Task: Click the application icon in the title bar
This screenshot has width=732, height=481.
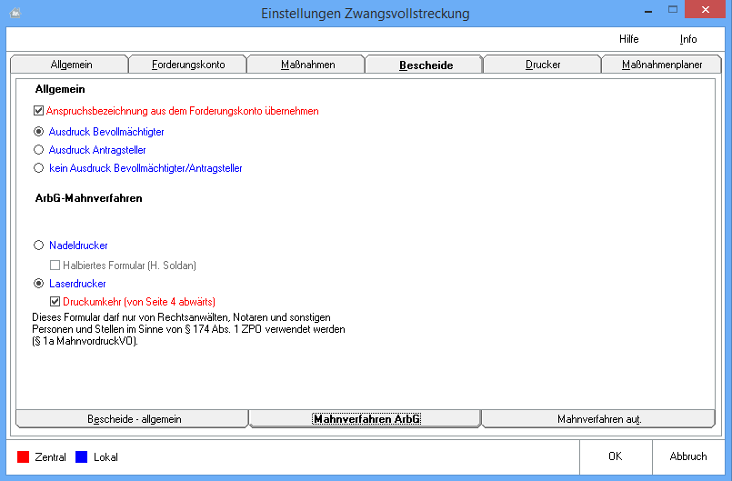Action: coord(15,14)
